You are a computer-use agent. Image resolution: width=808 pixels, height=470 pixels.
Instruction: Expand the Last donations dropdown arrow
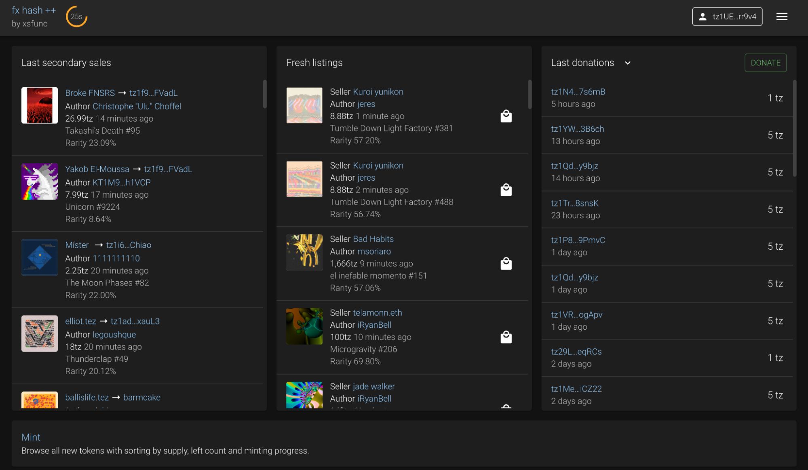pos(627,63)
